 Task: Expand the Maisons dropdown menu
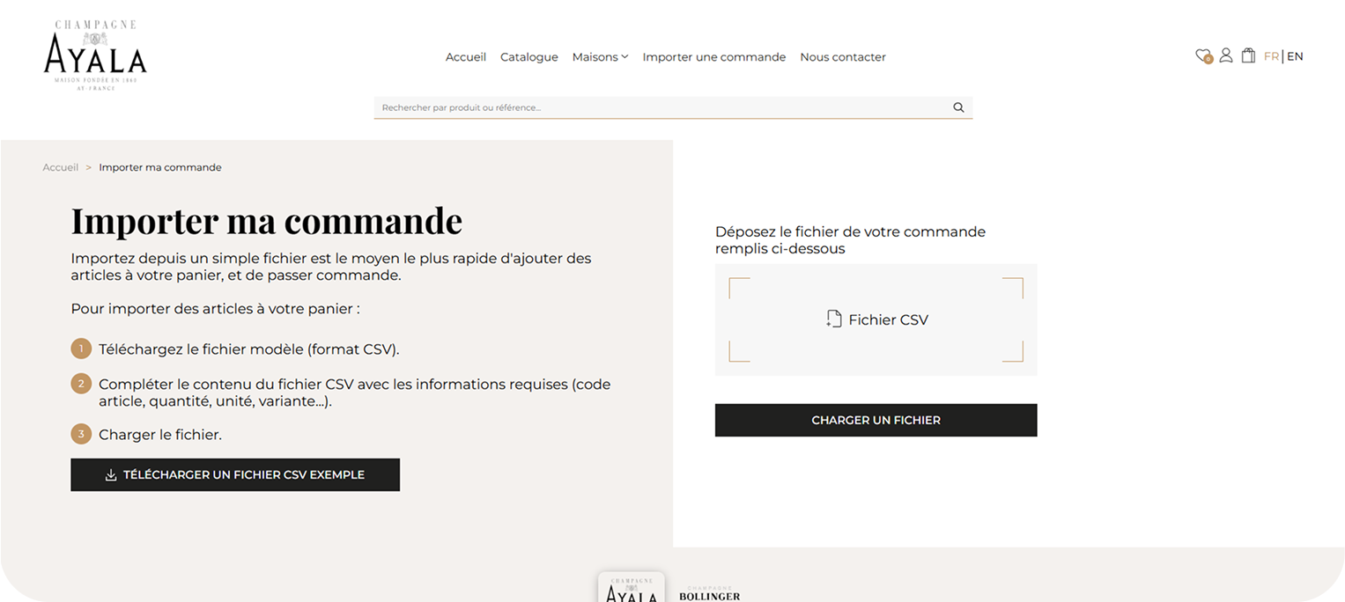600,57
